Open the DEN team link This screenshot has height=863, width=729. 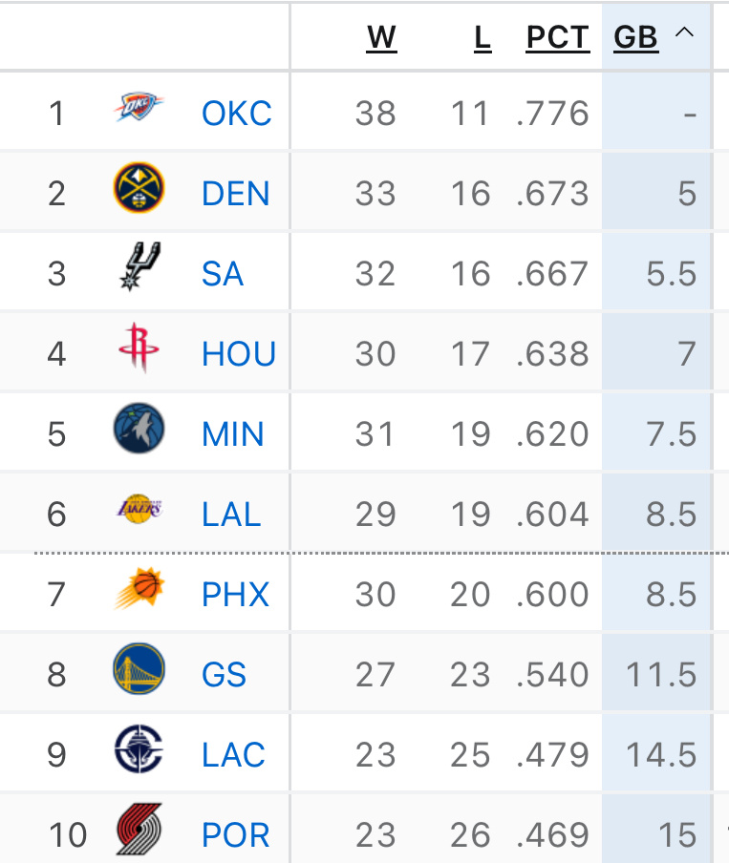(235, 194)
